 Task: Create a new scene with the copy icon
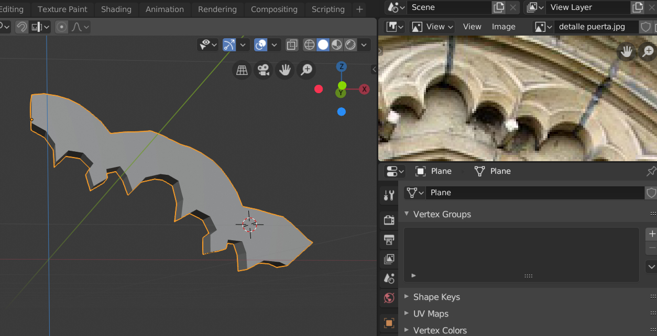tap(498, 7)
